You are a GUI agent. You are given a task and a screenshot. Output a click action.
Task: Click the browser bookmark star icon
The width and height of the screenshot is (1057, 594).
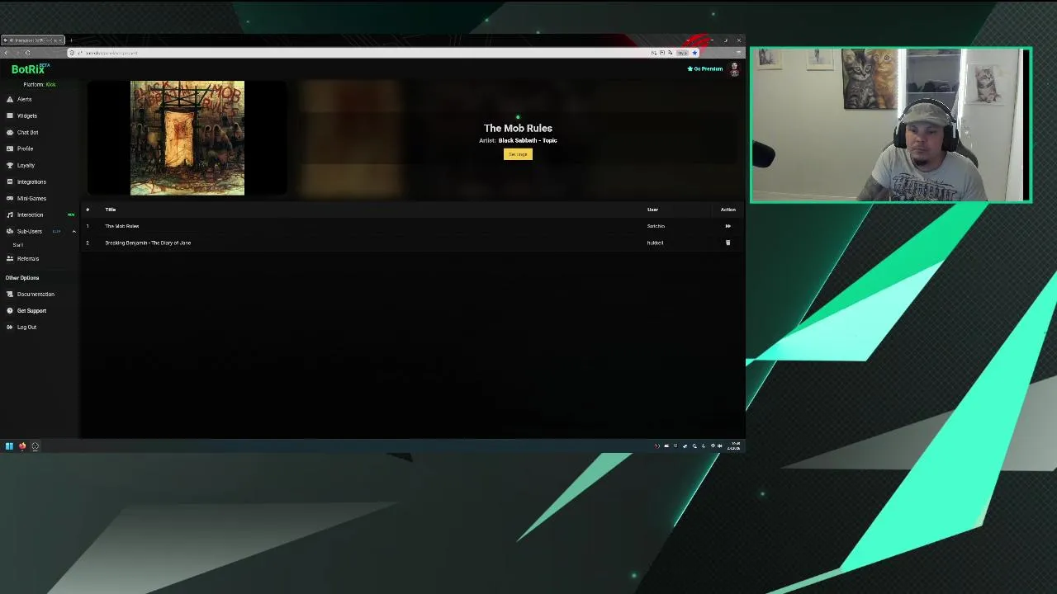coord(694,53)
